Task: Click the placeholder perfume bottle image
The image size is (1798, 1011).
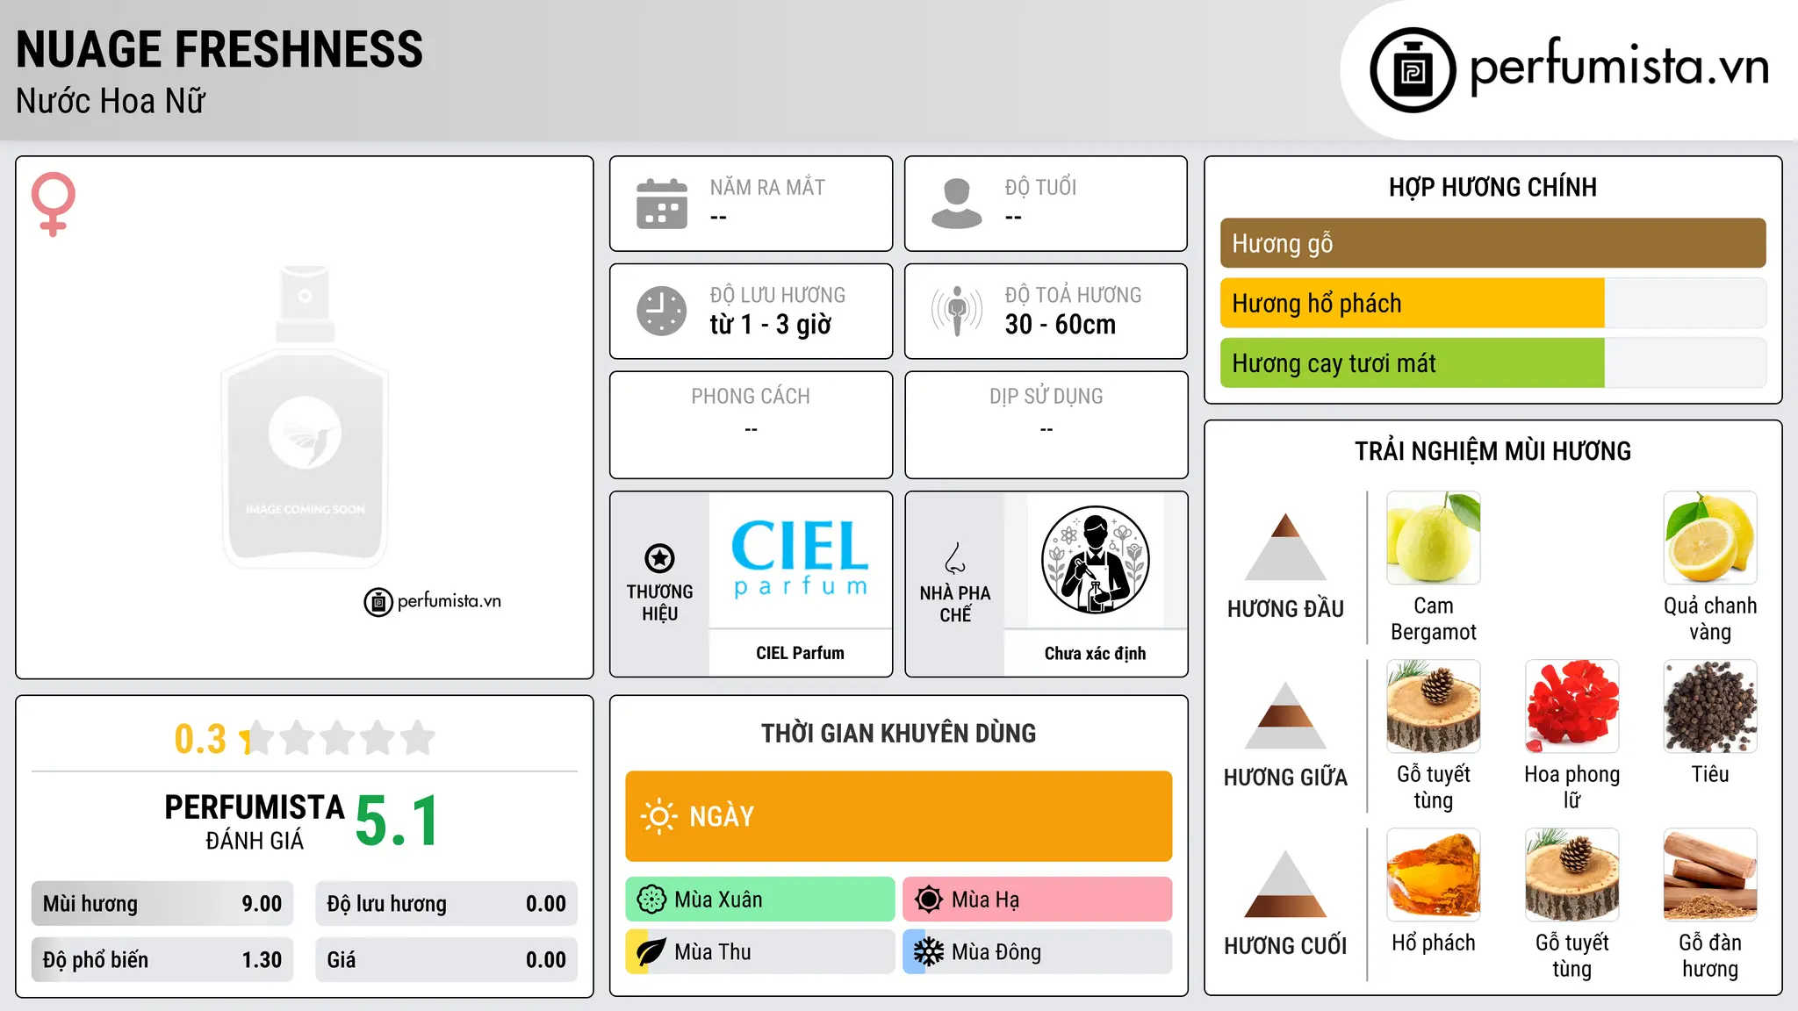Action: (305, 417)
